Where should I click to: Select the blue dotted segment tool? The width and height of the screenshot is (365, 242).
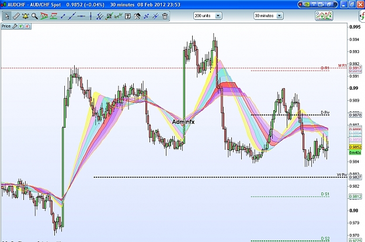pos(146,16)
